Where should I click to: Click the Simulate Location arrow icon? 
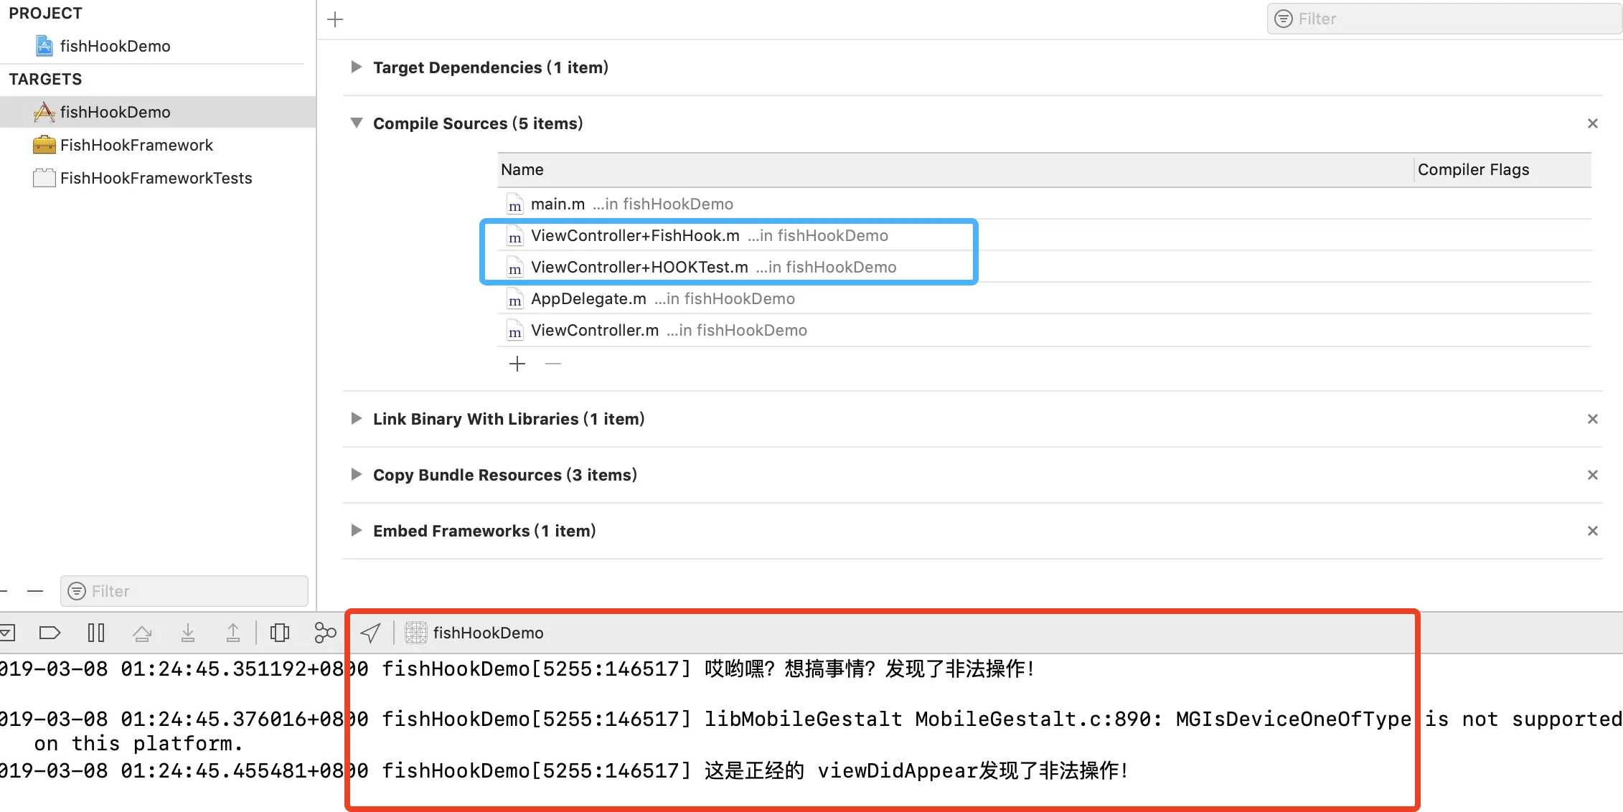371,633
